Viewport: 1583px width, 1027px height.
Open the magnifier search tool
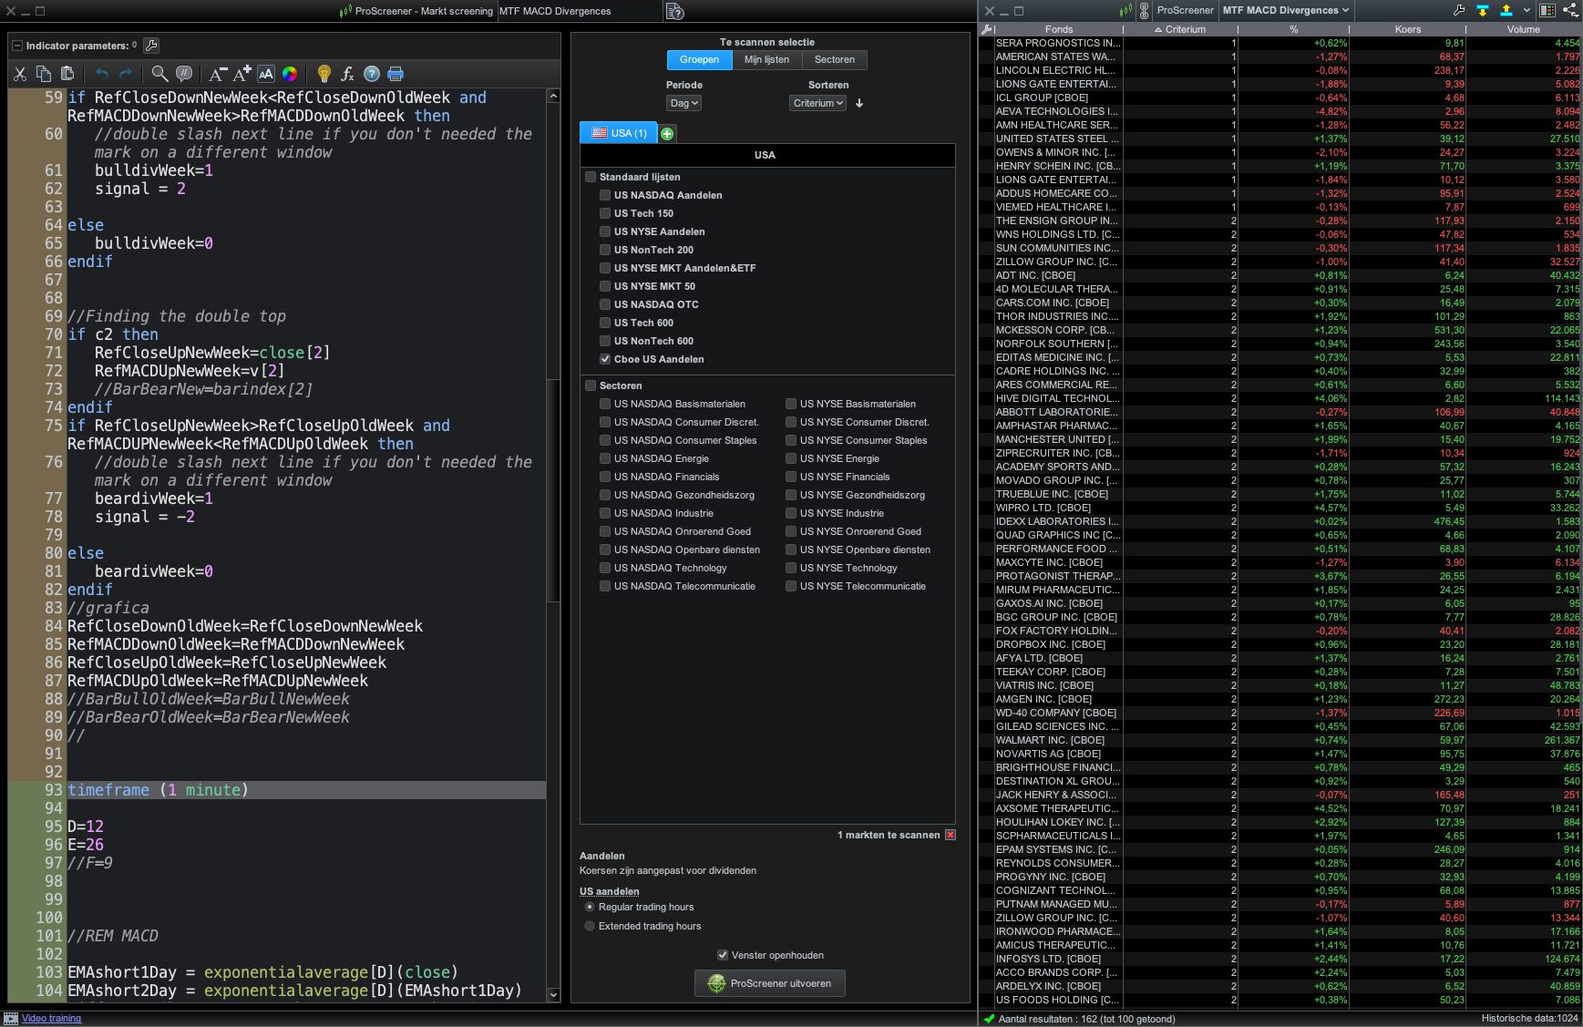(x=159, y=74)
